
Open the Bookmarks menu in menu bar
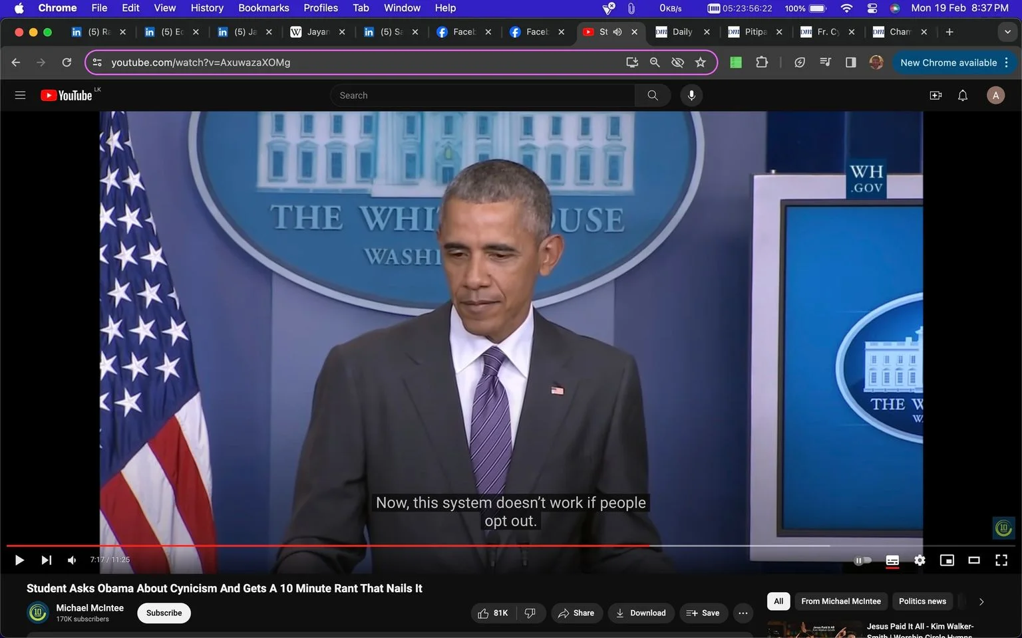(263, 8)
